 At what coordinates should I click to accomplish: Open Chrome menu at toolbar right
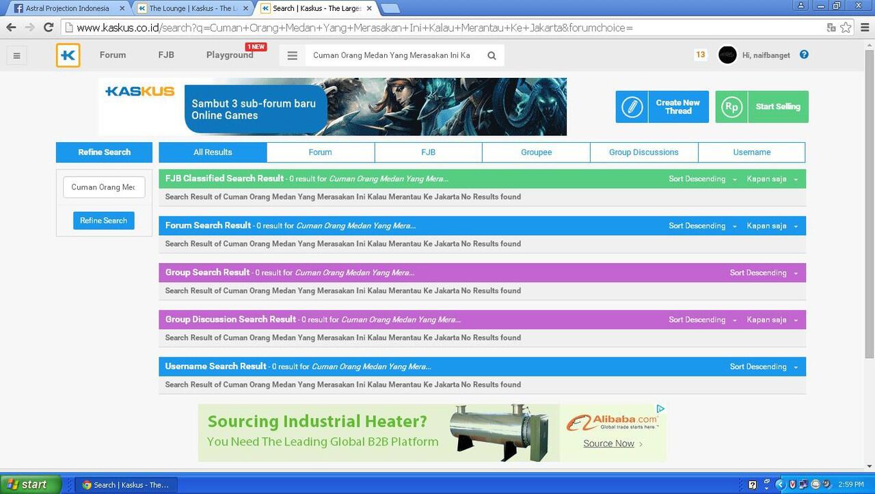click(x=864, y=27)
